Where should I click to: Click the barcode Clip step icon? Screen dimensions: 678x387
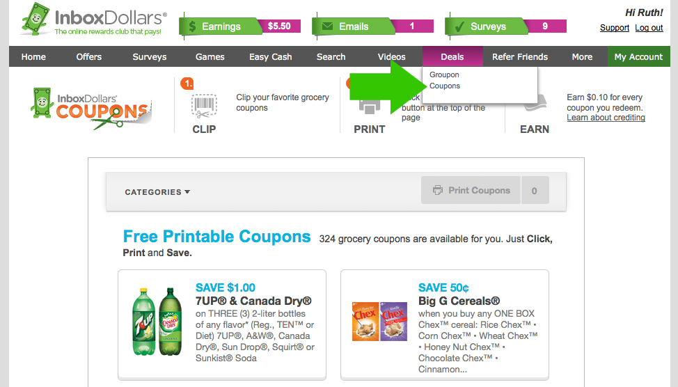click(204, 106)
